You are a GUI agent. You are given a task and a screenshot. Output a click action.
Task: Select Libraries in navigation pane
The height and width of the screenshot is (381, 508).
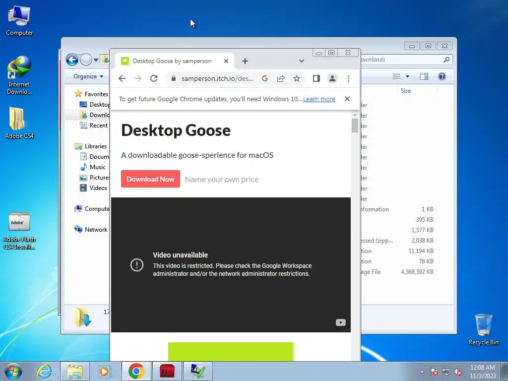tap(91, 146)
